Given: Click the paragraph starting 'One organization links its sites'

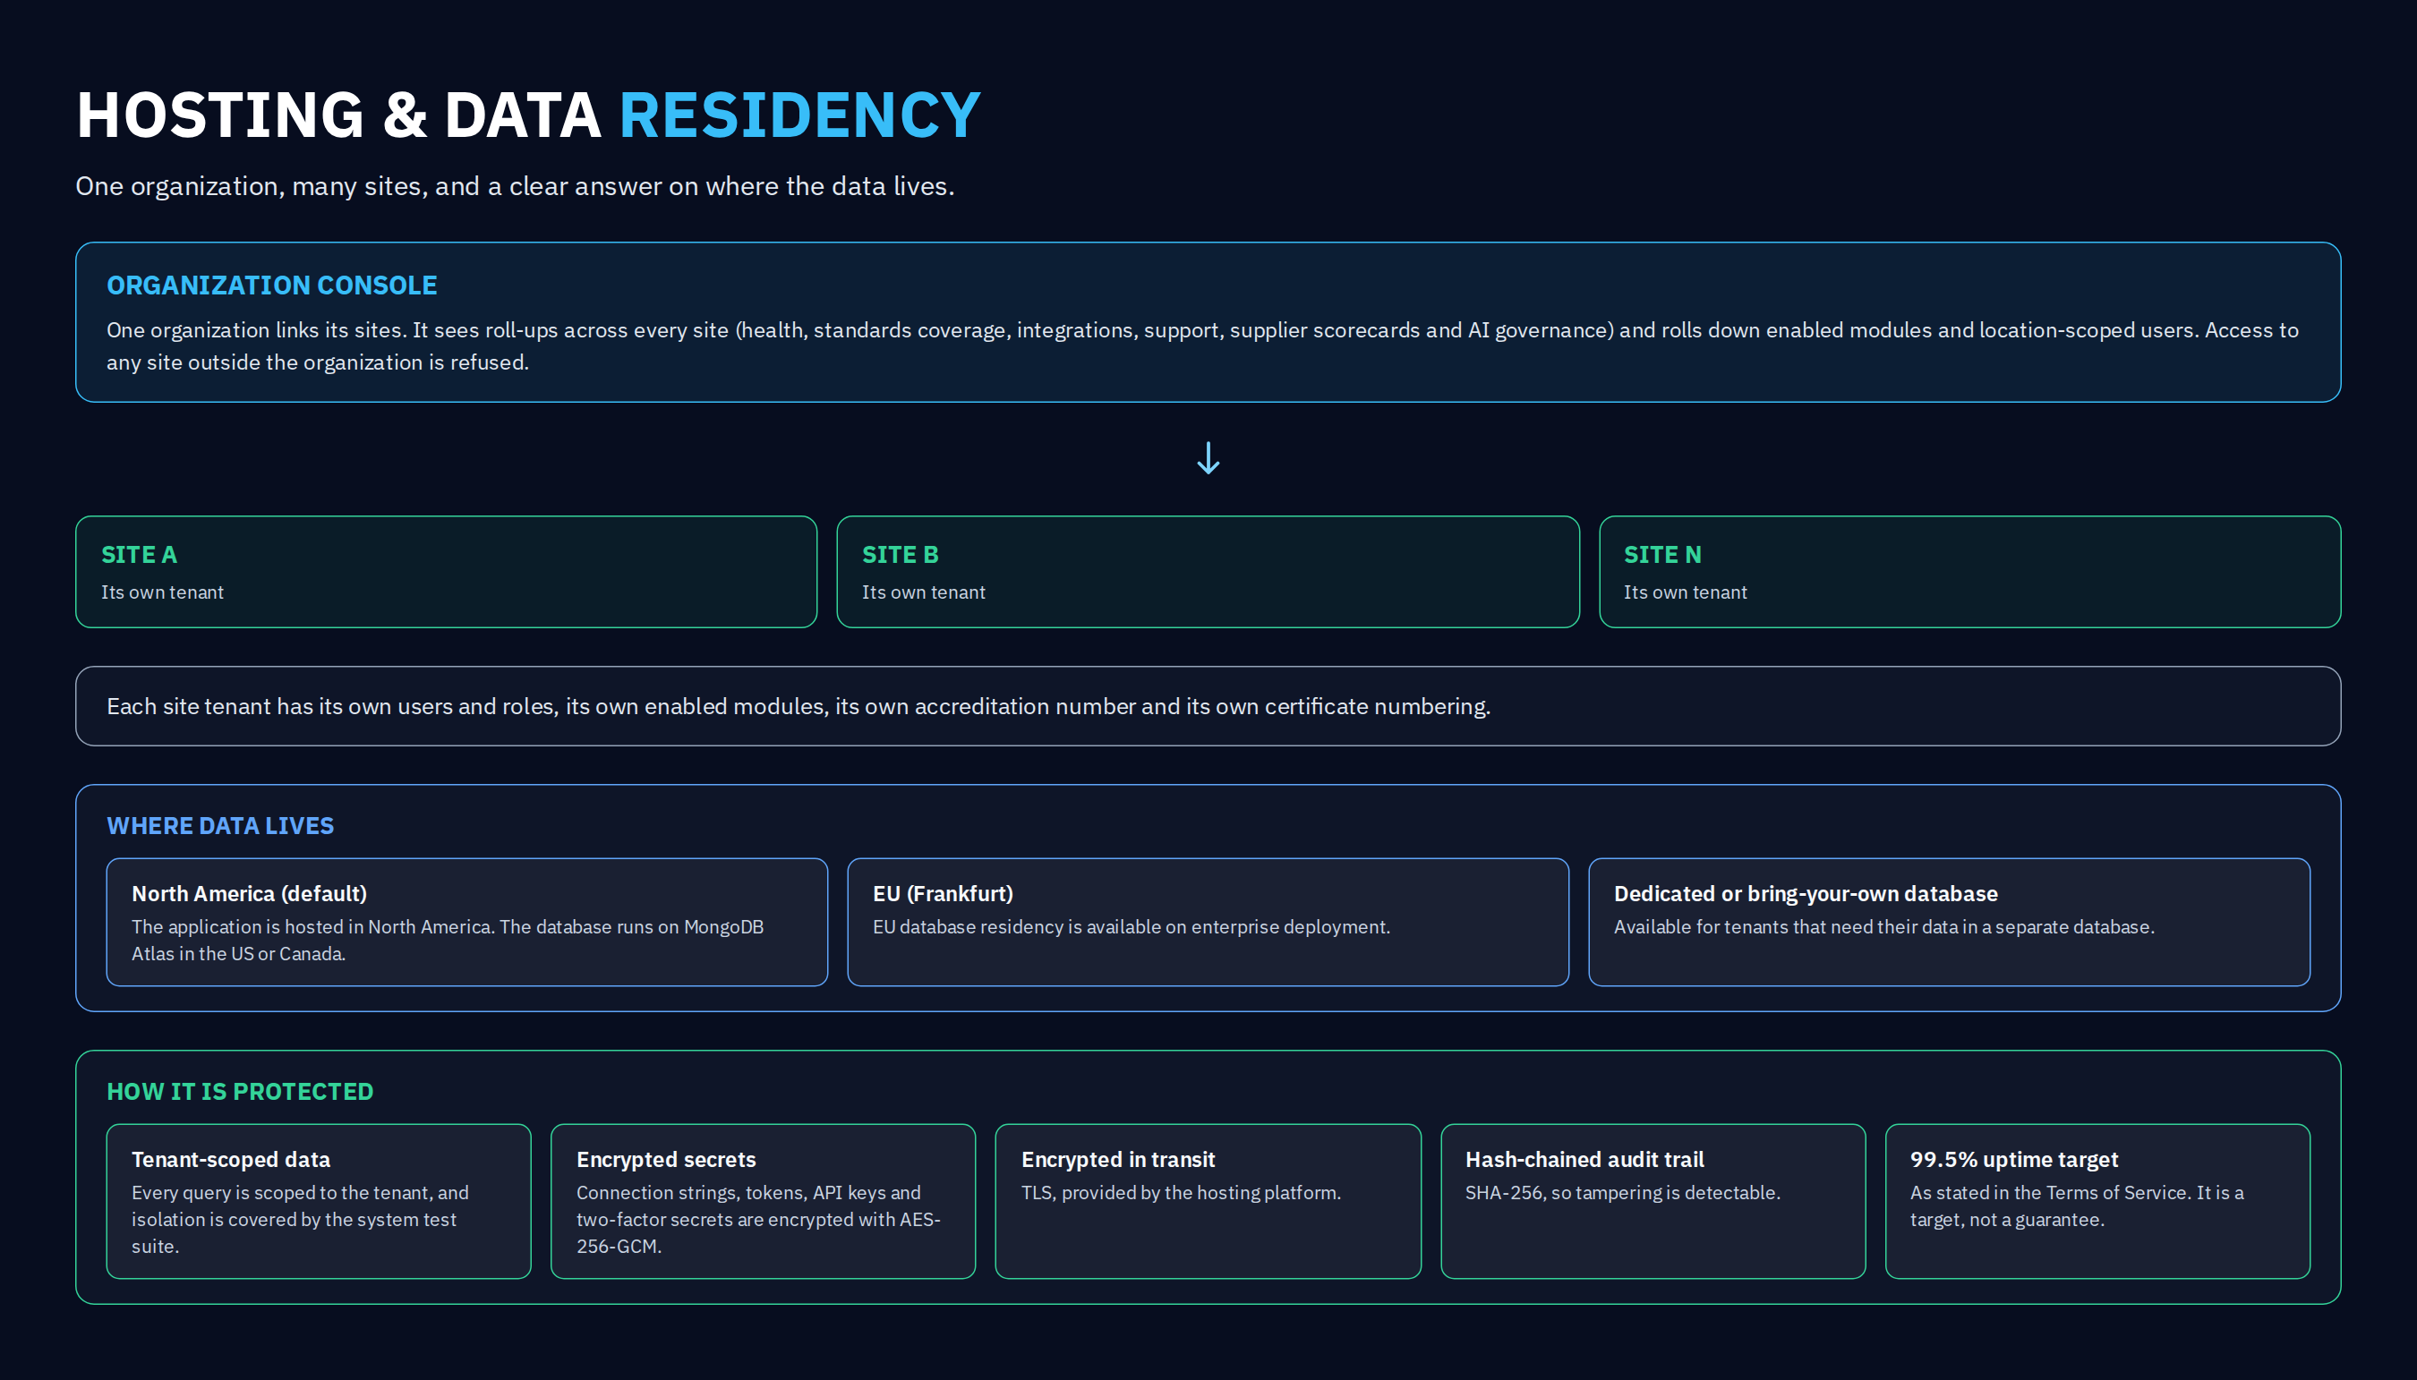Looking at the screenshot, I should 1202,346.
